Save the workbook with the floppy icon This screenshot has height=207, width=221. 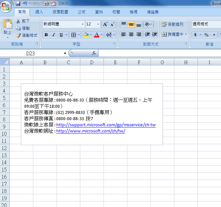tap(18, 4)
